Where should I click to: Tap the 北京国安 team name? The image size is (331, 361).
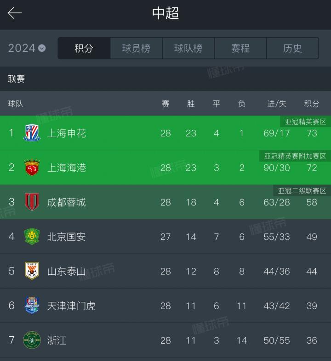tap(67, 237)
